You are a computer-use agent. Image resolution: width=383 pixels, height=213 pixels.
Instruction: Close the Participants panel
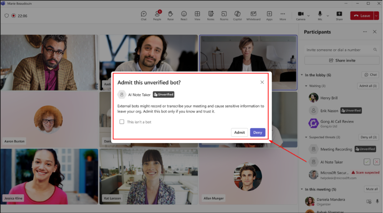pos(375,32)
